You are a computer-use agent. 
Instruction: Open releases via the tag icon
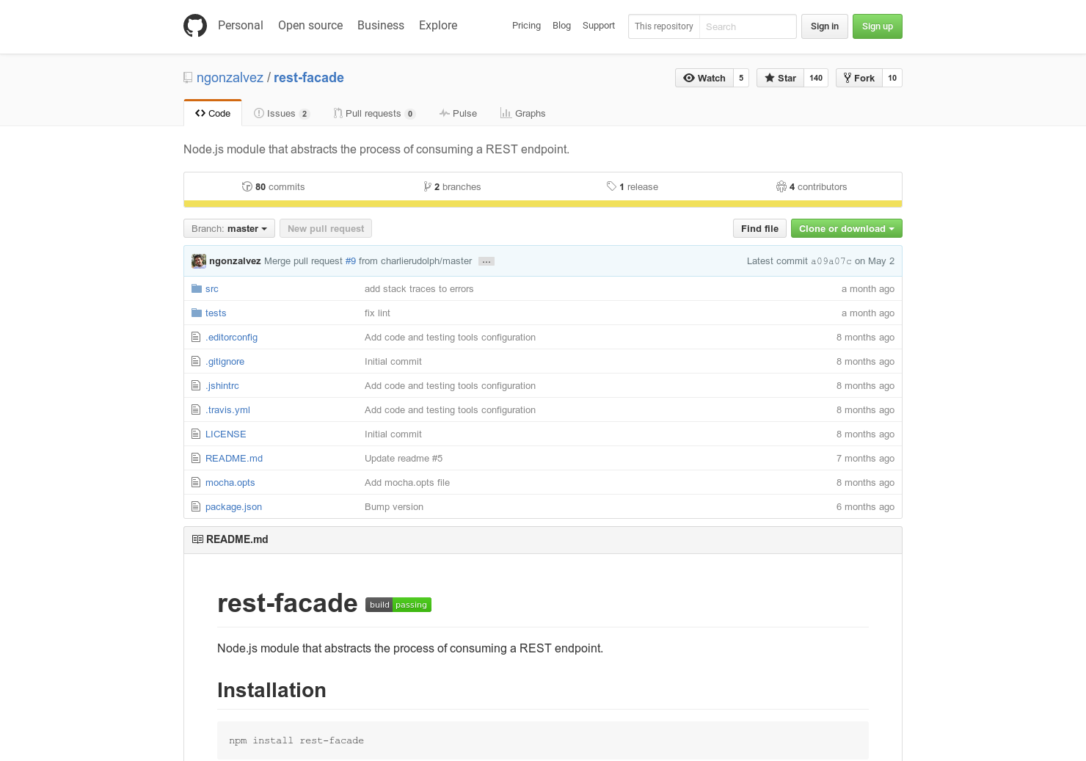pos(612,186)
